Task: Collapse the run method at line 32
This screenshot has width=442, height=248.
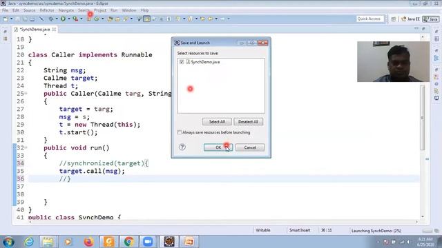Action: [26, 147]
